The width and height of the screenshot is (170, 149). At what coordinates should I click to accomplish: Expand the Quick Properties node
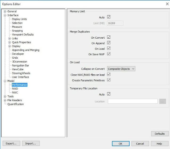coord(10,42)
